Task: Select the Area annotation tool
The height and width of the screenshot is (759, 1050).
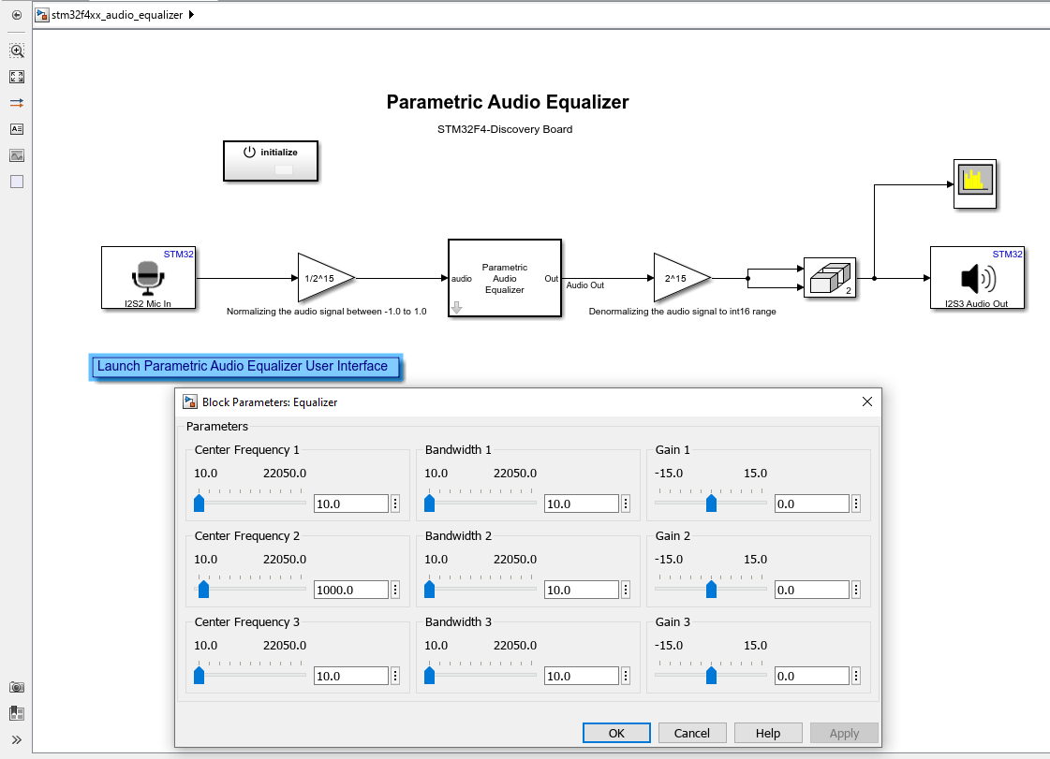Action: (16, 182)
